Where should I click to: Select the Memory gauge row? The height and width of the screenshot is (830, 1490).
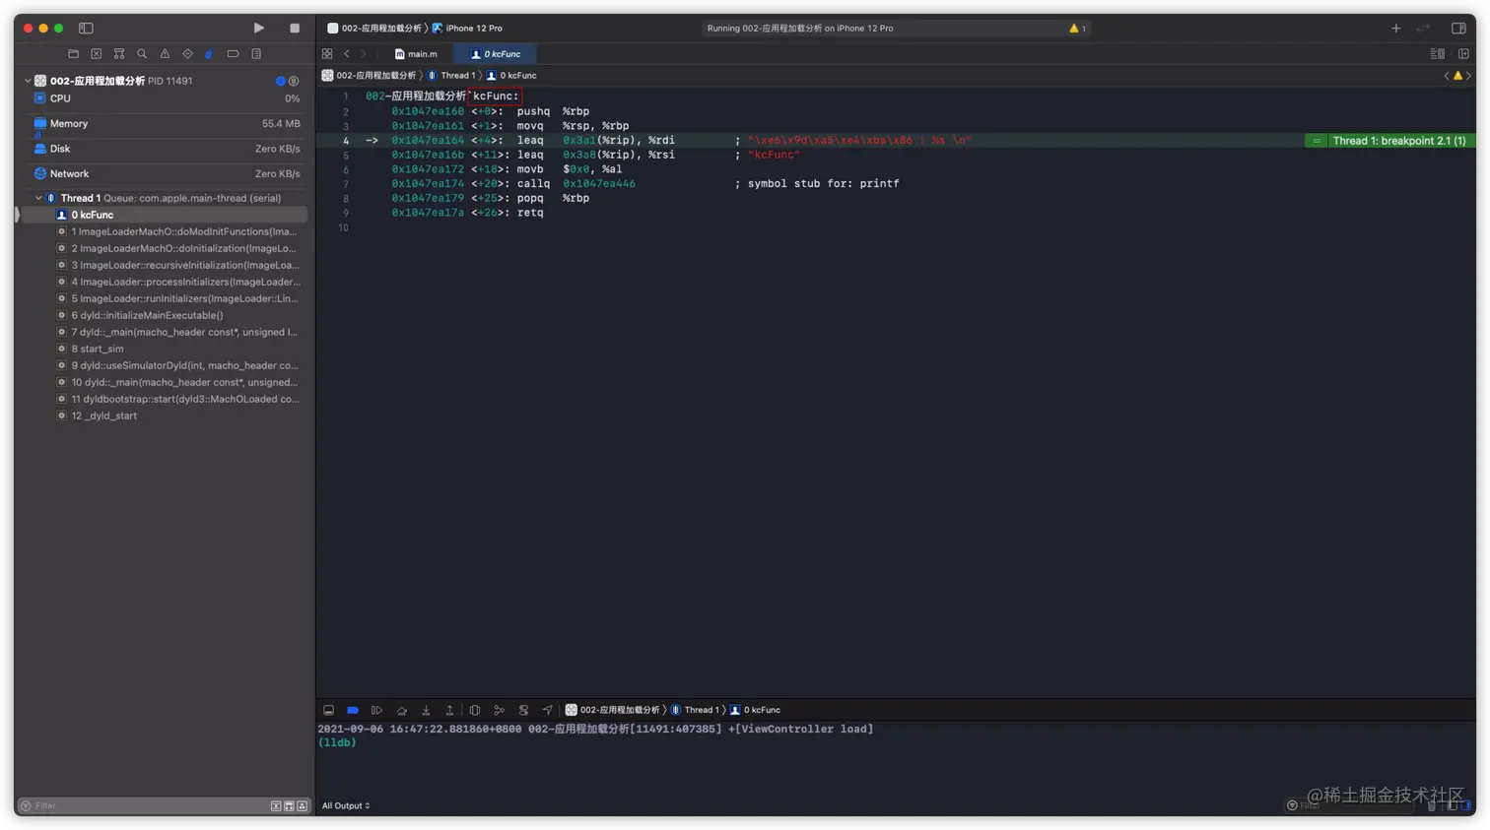[x=166, y=124]
